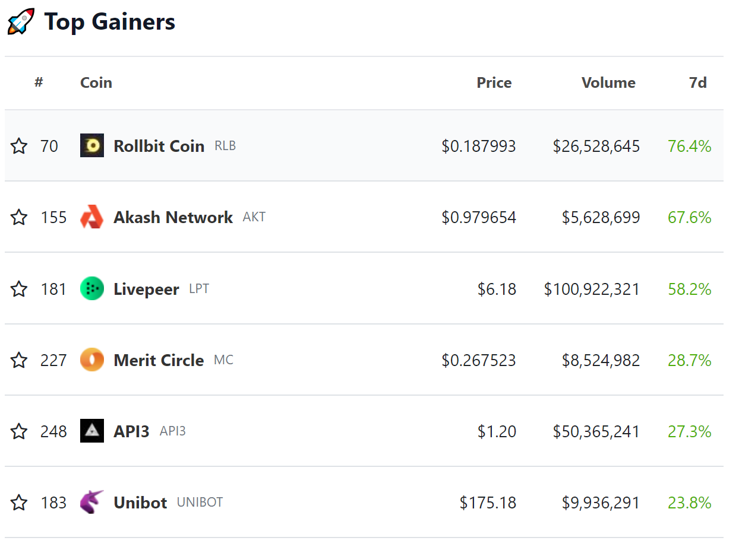The height and width of the screenshot is (547, 739).
Task: Click the purple Unibot unicorn logo
Action: pos(92,503)
